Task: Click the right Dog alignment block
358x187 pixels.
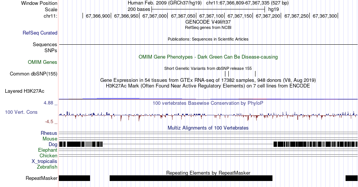Action: tap(315, 144)
